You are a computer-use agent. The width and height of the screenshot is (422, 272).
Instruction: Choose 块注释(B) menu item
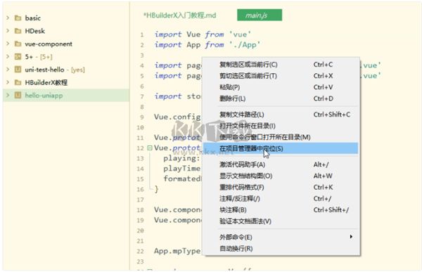281,210
